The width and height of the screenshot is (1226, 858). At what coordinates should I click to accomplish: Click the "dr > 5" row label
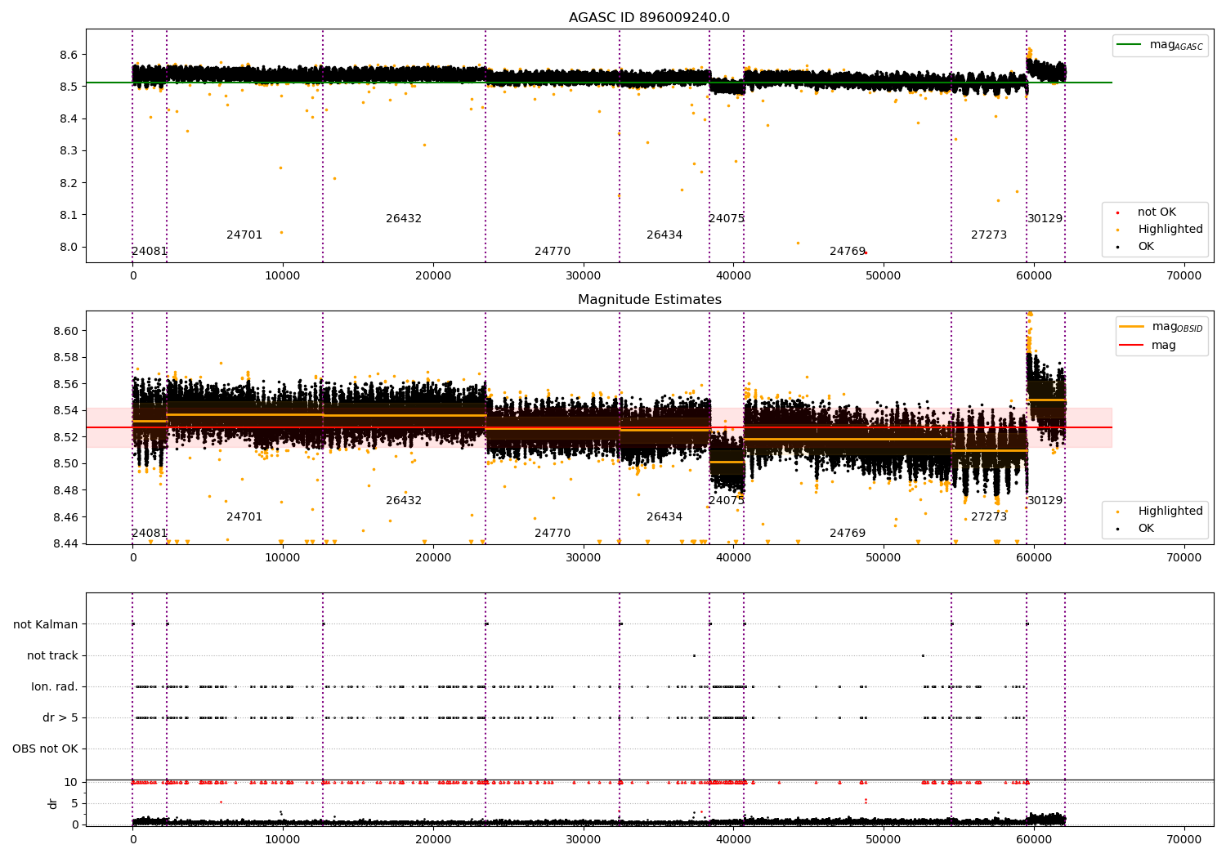(x=60, y=718)
